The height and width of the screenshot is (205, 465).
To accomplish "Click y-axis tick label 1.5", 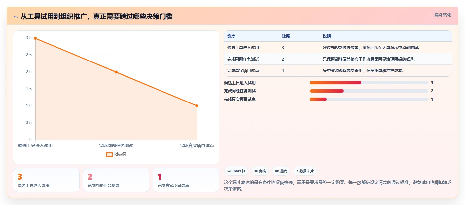I will coord(29,89).
